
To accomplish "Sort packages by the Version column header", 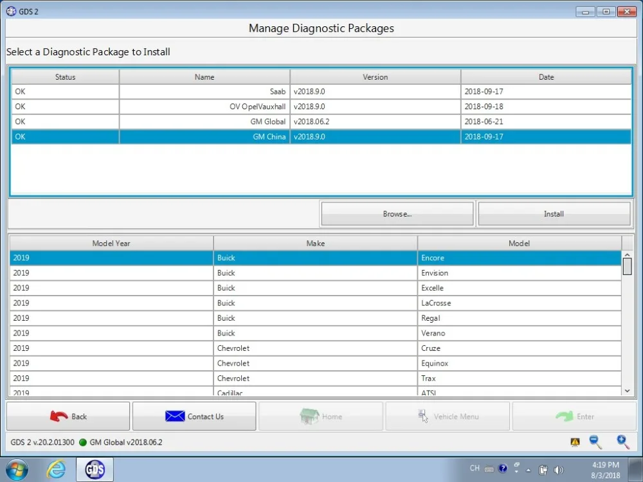I will [x=376, y=77].
